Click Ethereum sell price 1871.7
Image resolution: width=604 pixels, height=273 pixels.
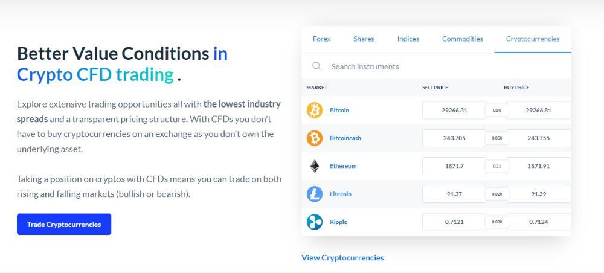(454, 166)
